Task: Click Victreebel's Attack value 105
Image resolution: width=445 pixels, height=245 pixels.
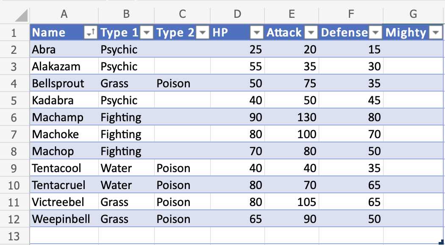Action: (x=292, y=202)
